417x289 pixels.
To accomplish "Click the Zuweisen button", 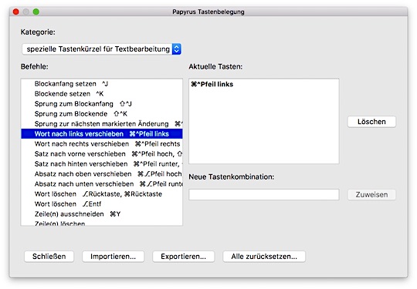I will 371,194.
